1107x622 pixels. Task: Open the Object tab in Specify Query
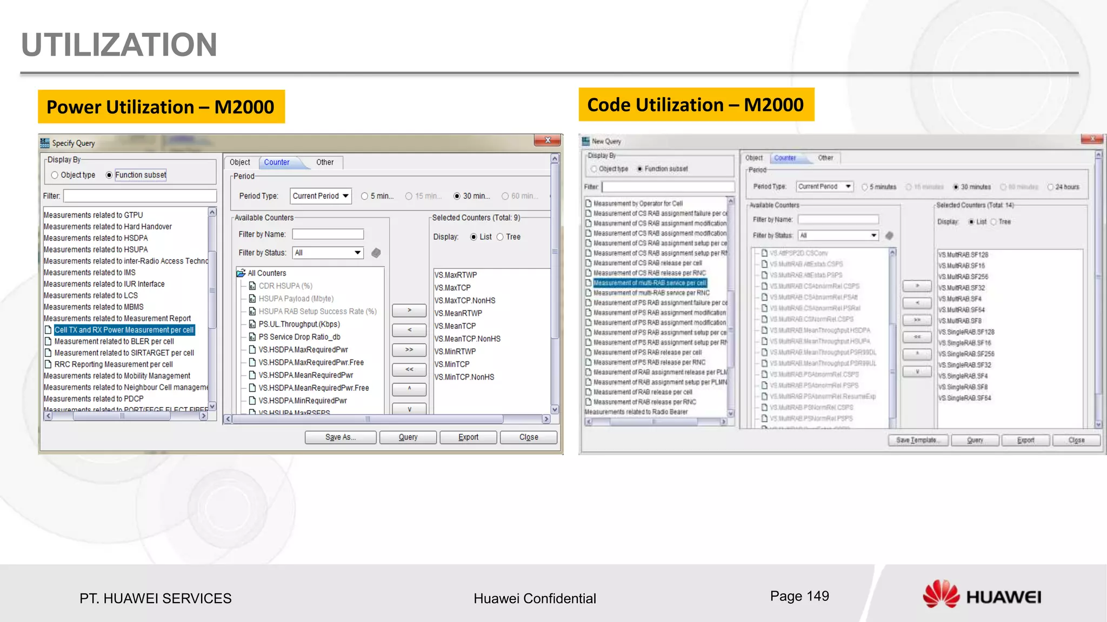pyautogui.click(x=239, y=163)
